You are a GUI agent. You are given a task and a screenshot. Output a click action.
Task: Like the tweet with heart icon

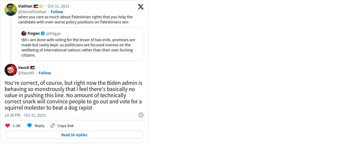point(8,125)
